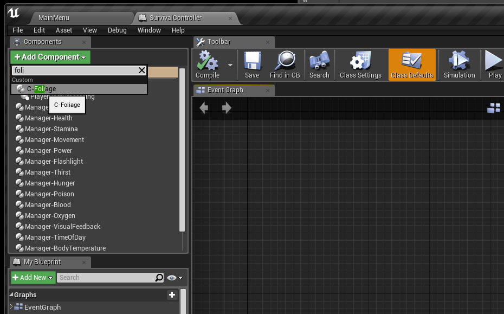Expand the Compile options arrow

click(230, 65)
